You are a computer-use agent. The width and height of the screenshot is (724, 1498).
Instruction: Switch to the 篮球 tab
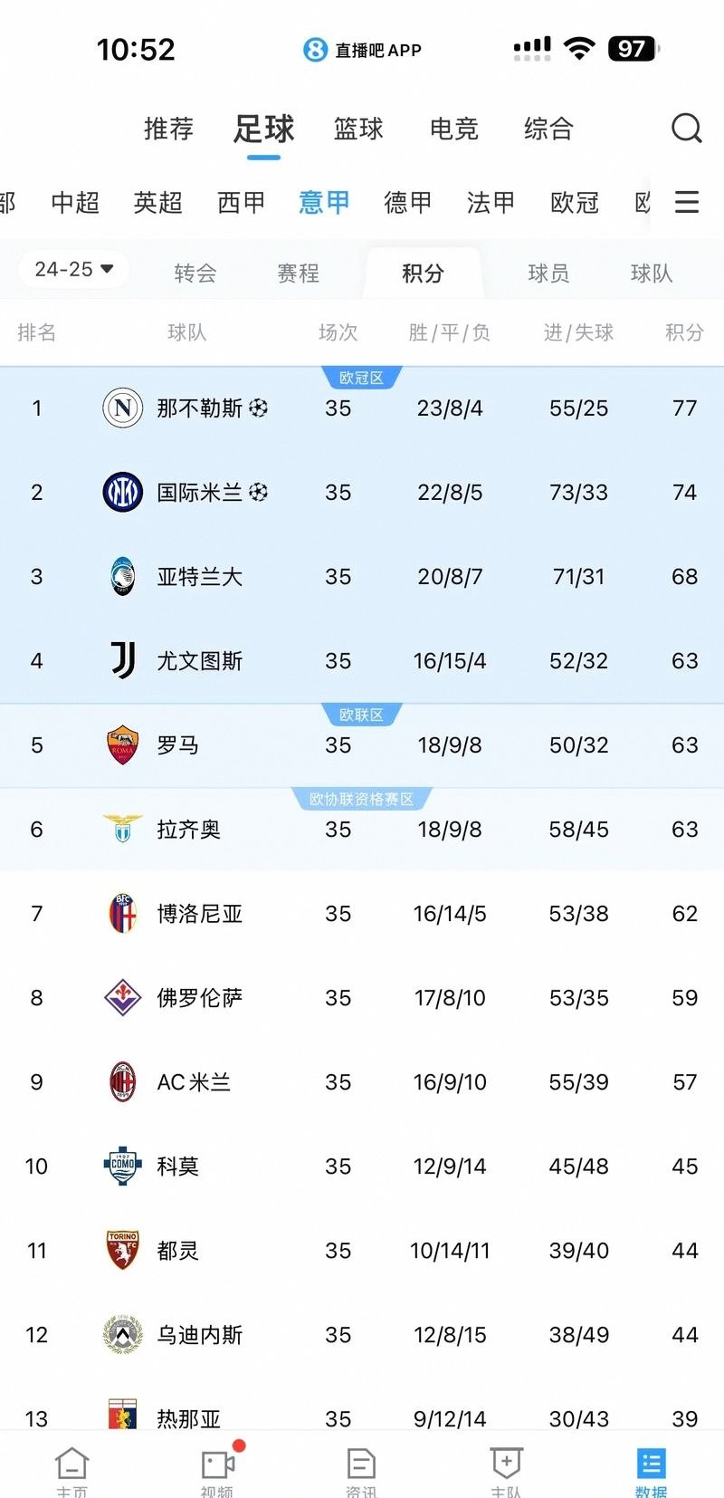pos(357,129)
